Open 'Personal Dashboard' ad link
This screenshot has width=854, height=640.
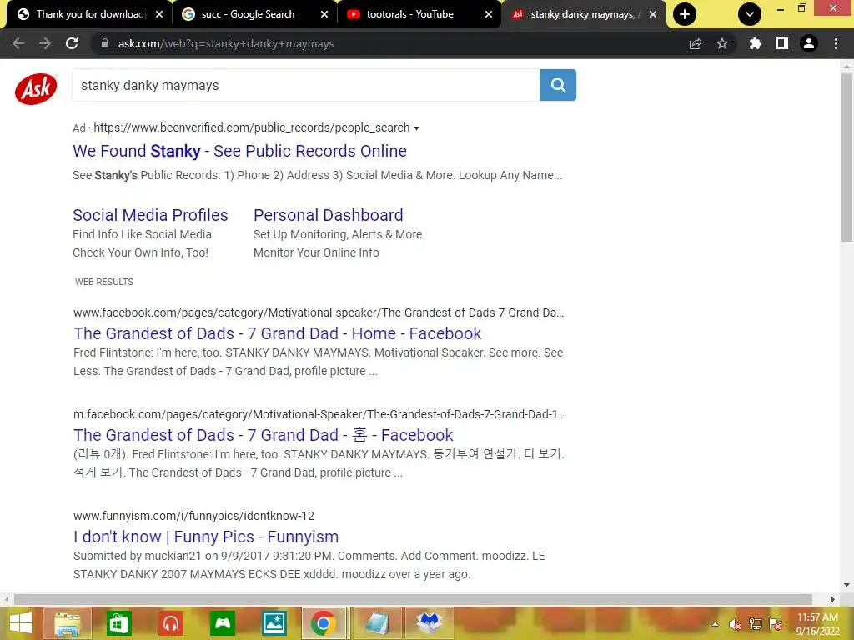tap(329, 215)
